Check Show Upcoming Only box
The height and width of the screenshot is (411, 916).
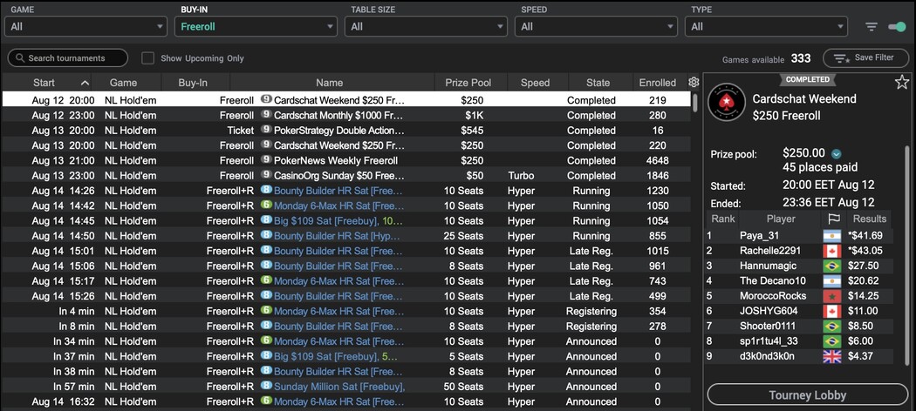point(147,58)
